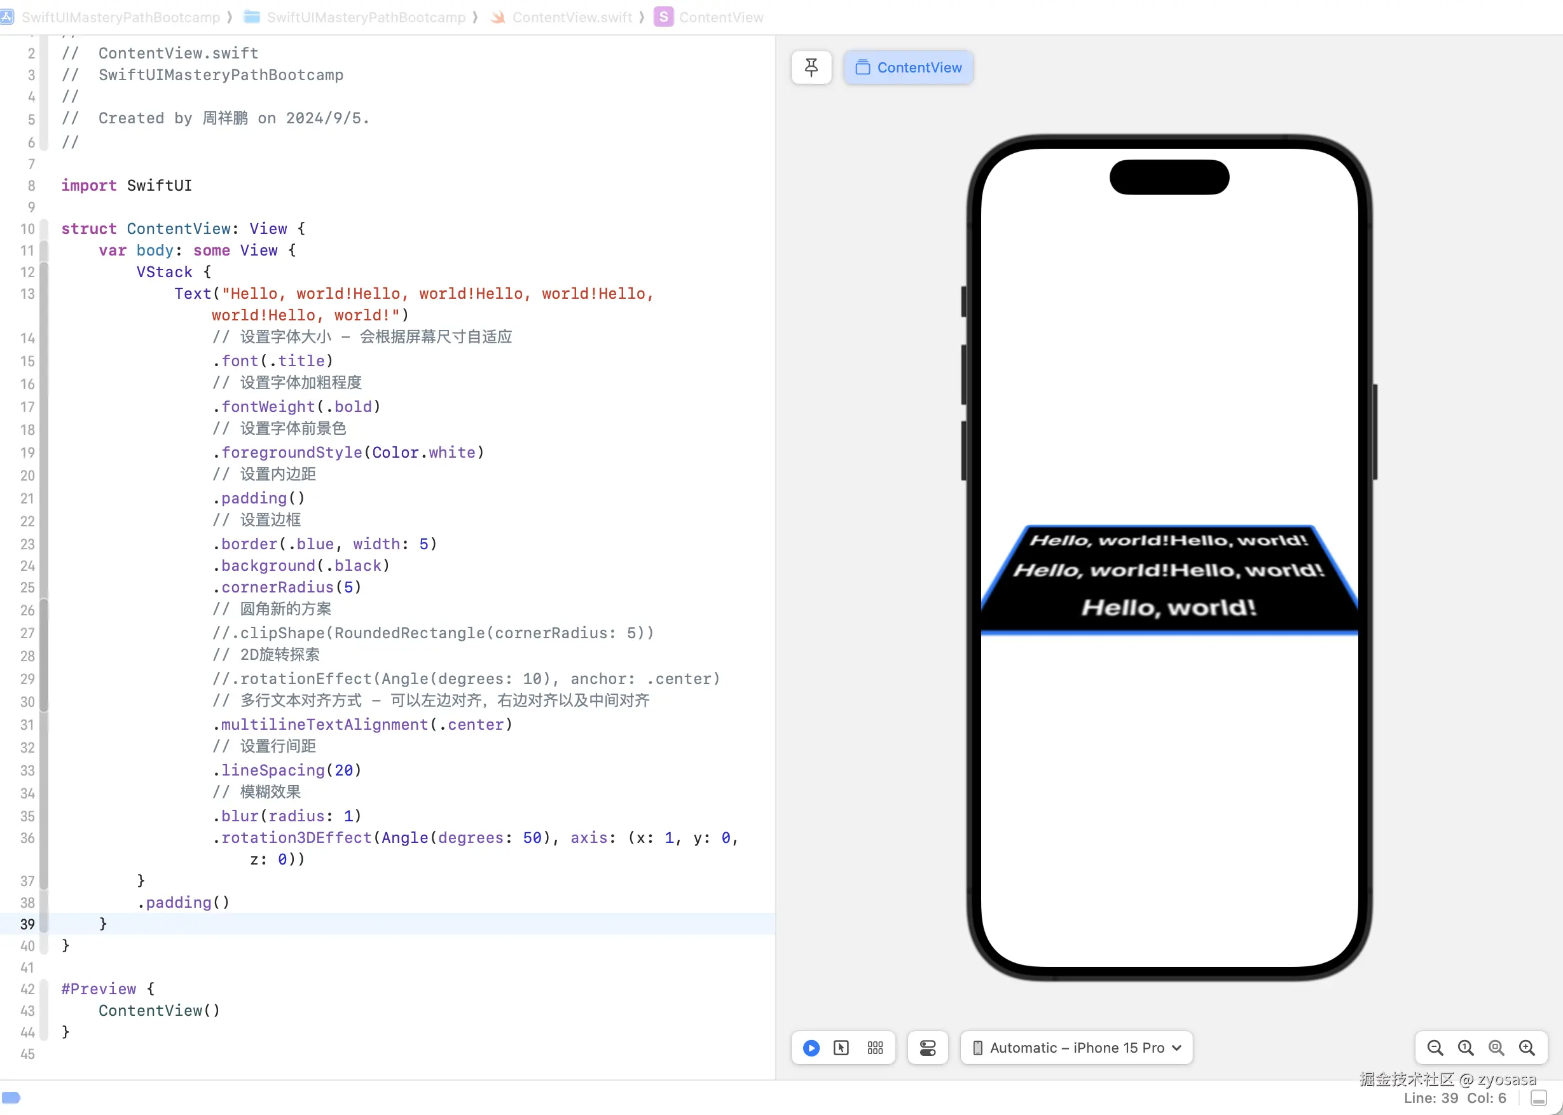Start live preview with play button
The width and height of the screenshot is (1563, 1115).
811,1048
